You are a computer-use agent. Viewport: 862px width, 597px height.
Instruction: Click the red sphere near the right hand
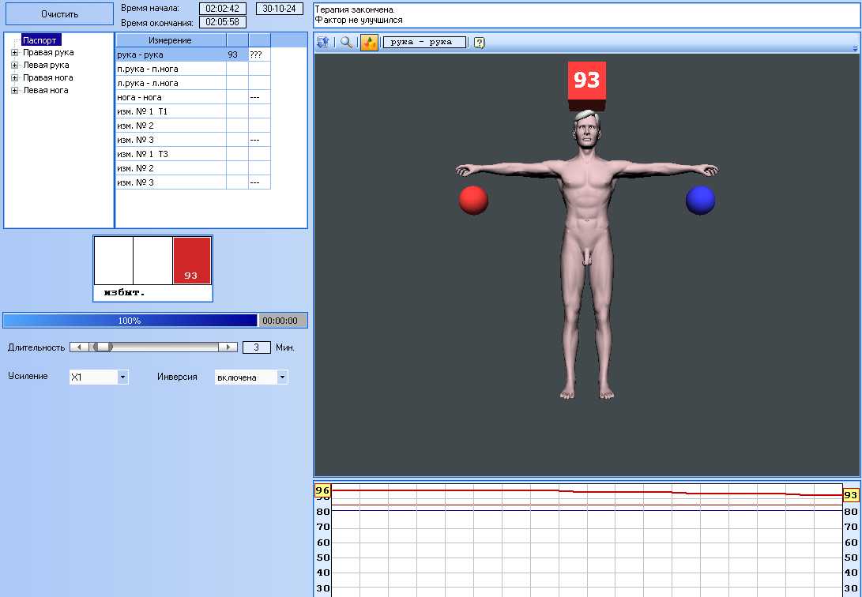pyautogui.click(x=473, y=200)
